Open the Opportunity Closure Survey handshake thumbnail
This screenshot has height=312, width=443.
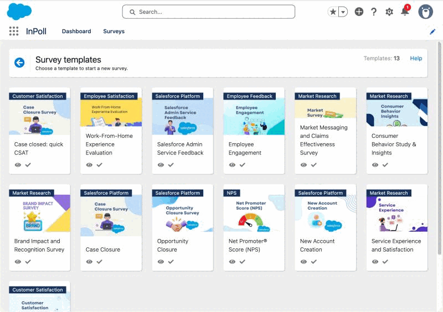tap(183, 214)
